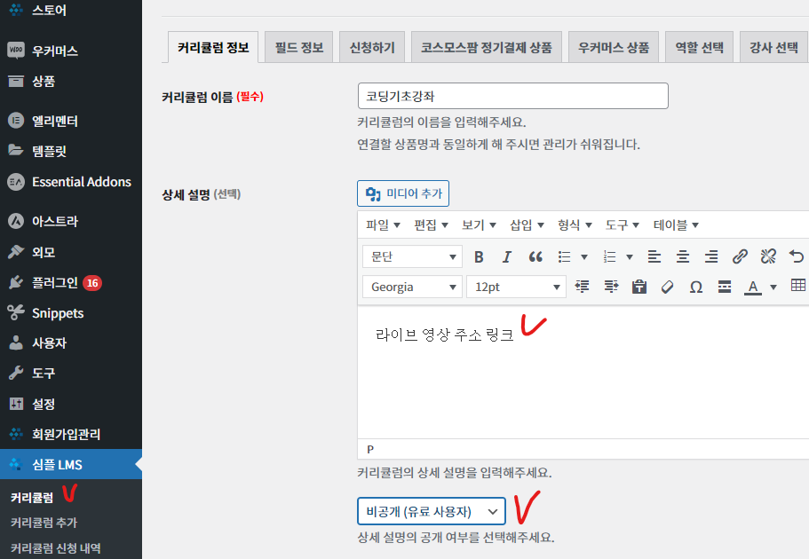Align text center
The width and height of the screenshot is (809, 559).
tap(683, 256)
